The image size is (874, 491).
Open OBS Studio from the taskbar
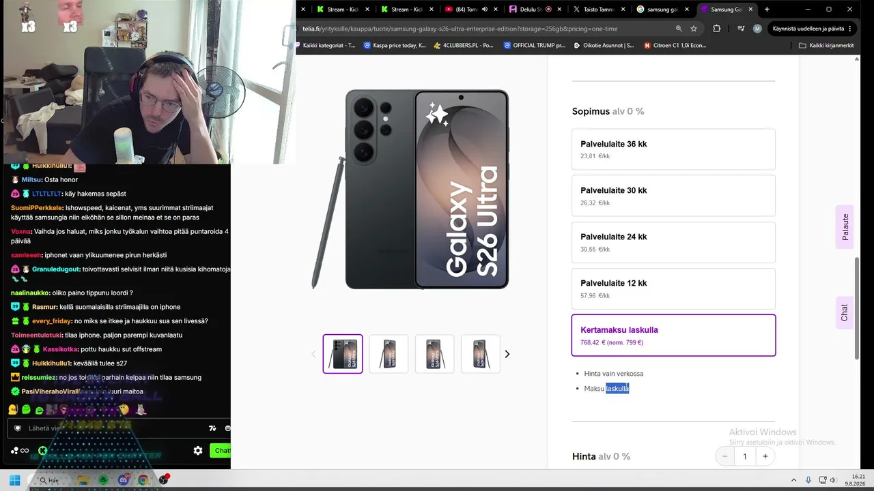coord(163,480)
